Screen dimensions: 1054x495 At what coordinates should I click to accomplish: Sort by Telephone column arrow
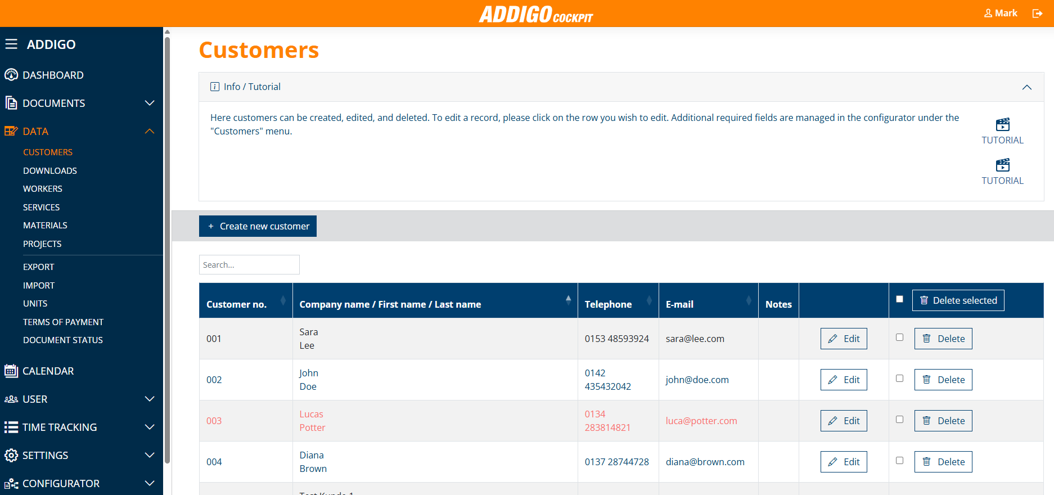[650, 300]
